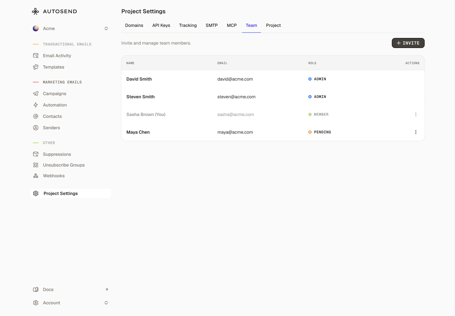Switch to the Tracking tab

coord(188,25)
